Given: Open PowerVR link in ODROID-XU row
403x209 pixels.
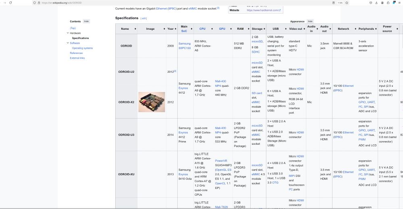Looking at the screenshot, I should (221, 161).
